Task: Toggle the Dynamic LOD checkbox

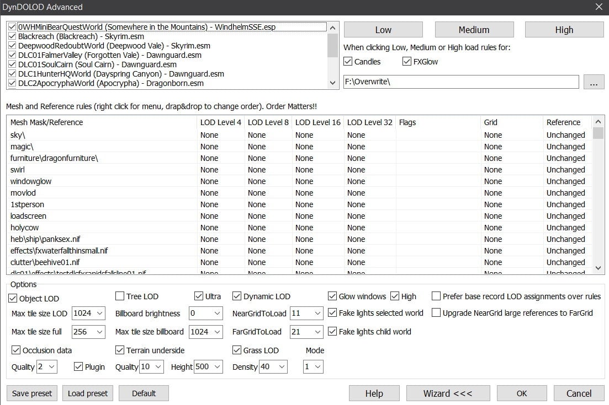Action: click(x=236, y=296)
